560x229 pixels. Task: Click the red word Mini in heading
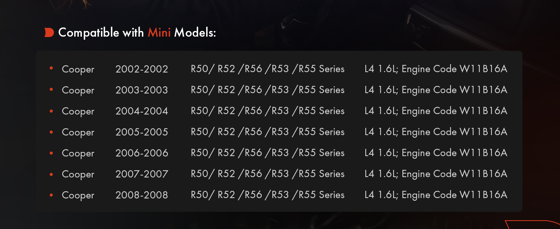(159, 33)
